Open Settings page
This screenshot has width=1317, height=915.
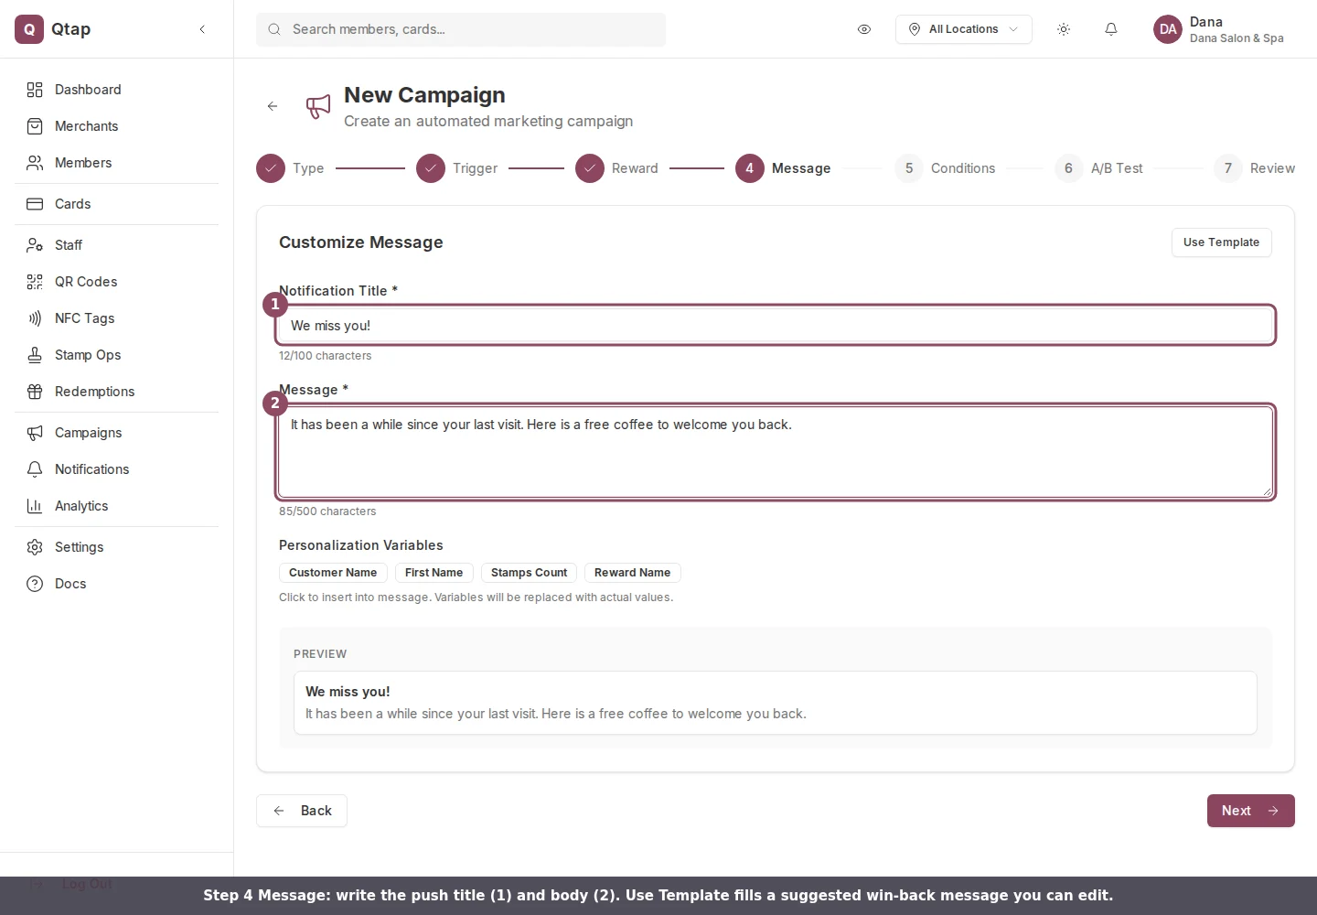coord(117,547)
